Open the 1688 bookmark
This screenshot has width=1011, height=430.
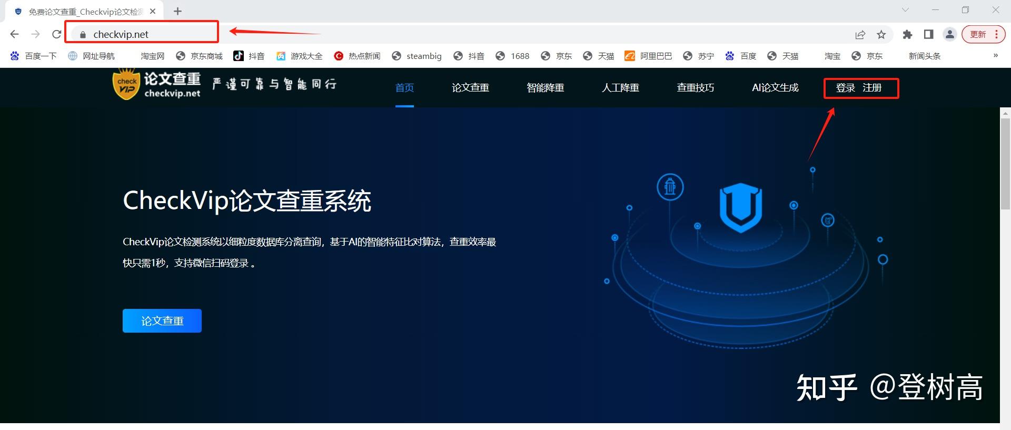(512, 56)
